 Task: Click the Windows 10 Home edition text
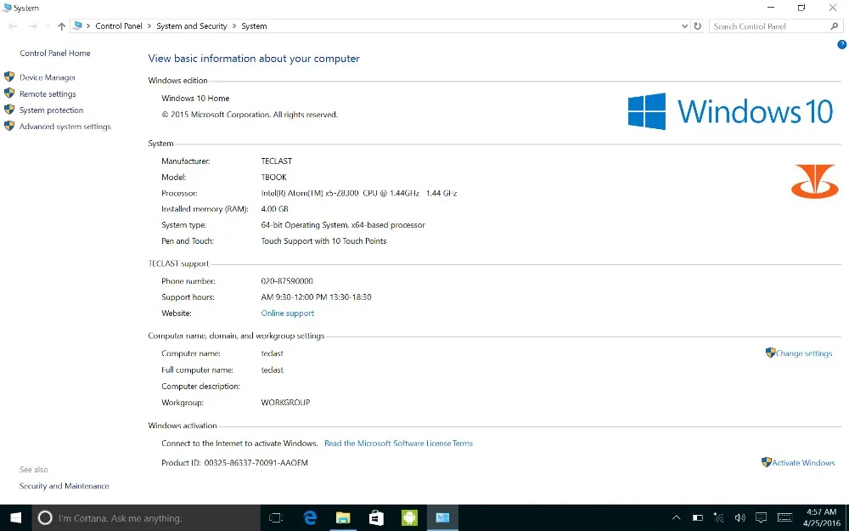195,98
